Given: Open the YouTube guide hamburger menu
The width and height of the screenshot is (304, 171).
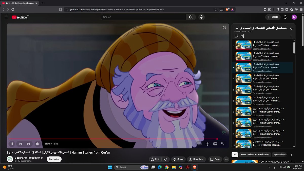Looking at the screenshot, I should click(x=6, y=17).
